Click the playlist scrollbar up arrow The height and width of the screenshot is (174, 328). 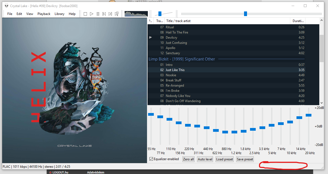coord(322,20)
